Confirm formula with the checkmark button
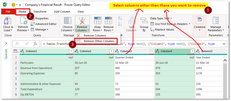Viewport: 231px width, 101px height. click(x=27, y=44)
